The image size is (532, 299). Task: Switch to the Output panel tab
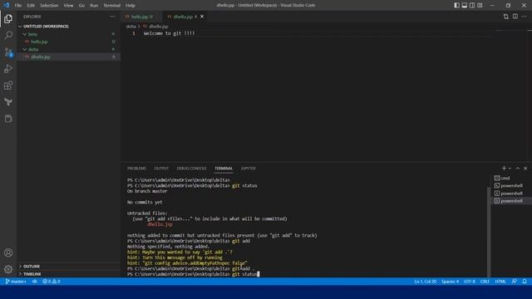pos(161,168)
